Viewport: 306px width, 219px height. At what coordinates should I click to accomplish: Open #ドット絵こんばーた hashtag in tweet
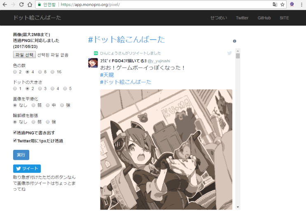(126, 82)
